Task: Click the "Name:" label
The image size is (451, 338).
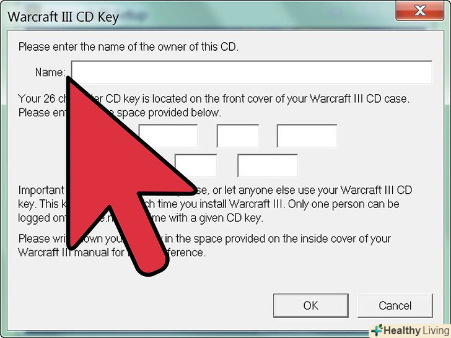Action: click(x=50, y=72)
